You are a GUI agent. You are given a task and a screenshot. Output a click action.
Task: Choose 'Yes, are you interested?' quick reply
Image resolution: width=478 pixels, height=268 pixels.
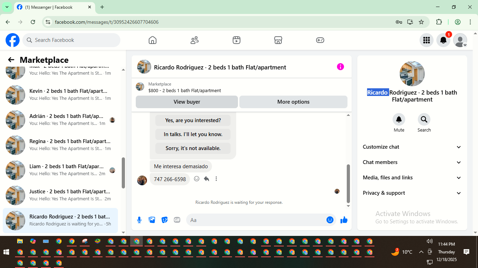point(193,120)
